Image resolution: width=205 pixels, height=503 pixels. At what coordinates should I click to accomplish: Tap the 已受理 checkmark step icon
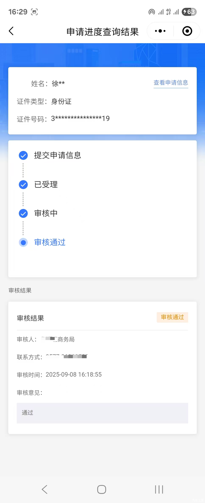[23, 184]
